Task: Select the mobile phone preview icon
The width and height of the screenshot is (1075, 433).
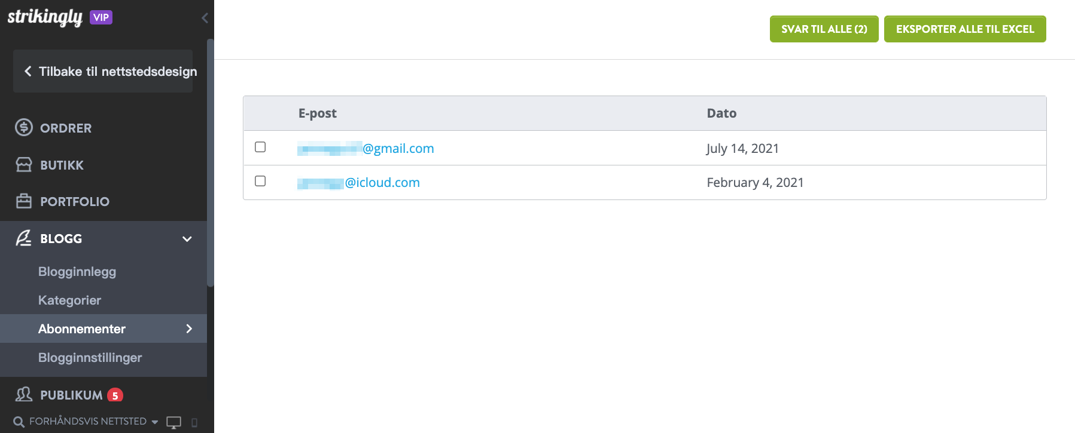Action: 194,423
